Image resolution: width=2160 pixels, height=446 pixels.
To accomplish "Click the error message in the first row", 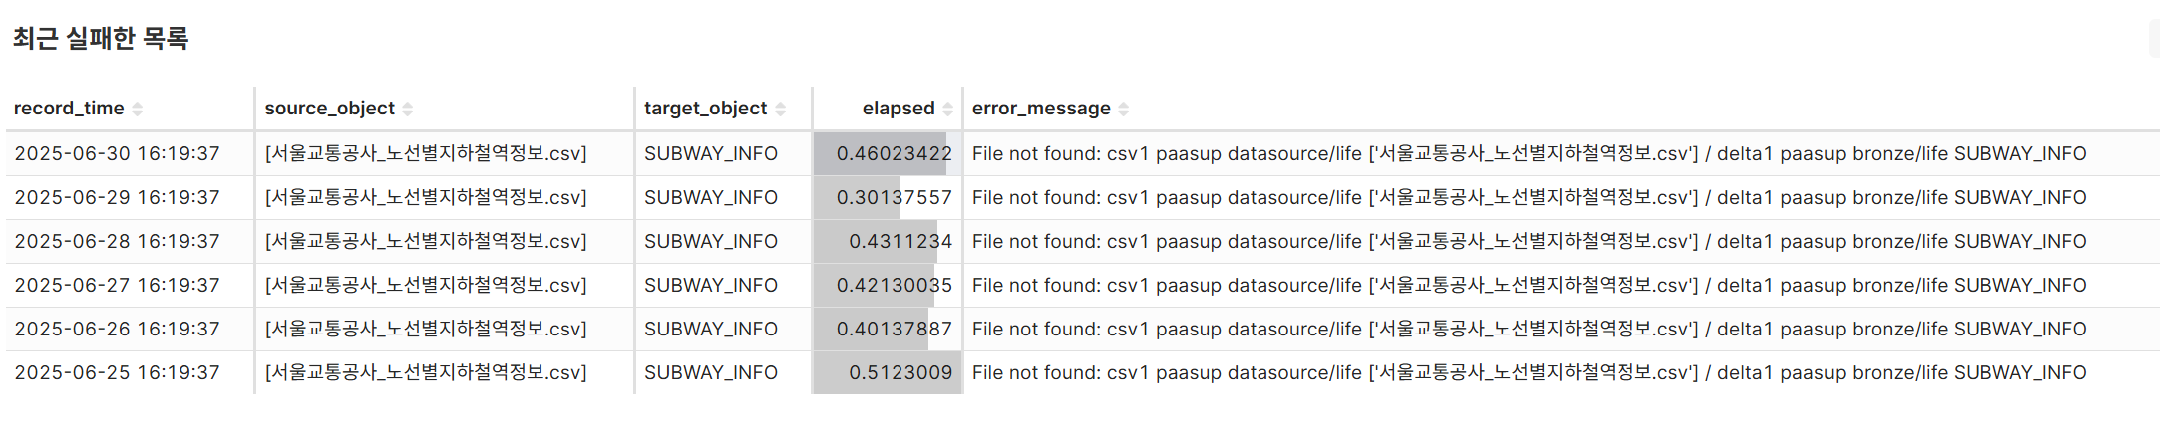I will (x=1529, y=153).
